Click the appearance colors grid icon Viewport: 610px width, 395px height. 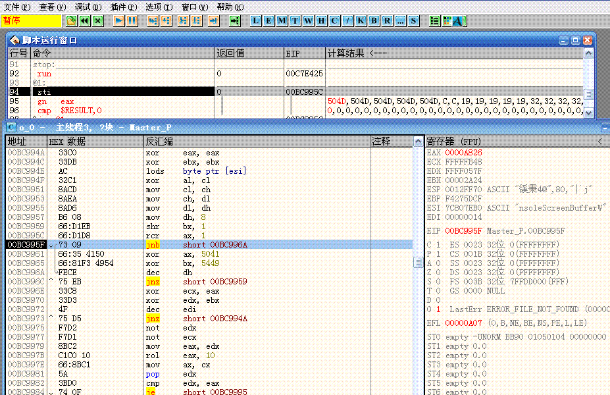pos(447,20)
